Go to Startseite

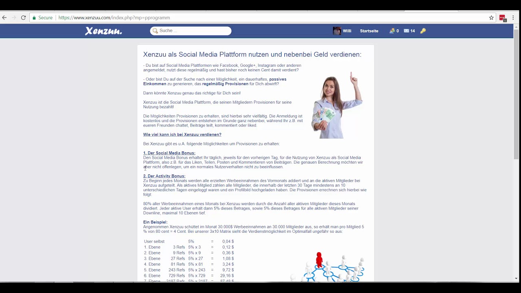(369, 31)
